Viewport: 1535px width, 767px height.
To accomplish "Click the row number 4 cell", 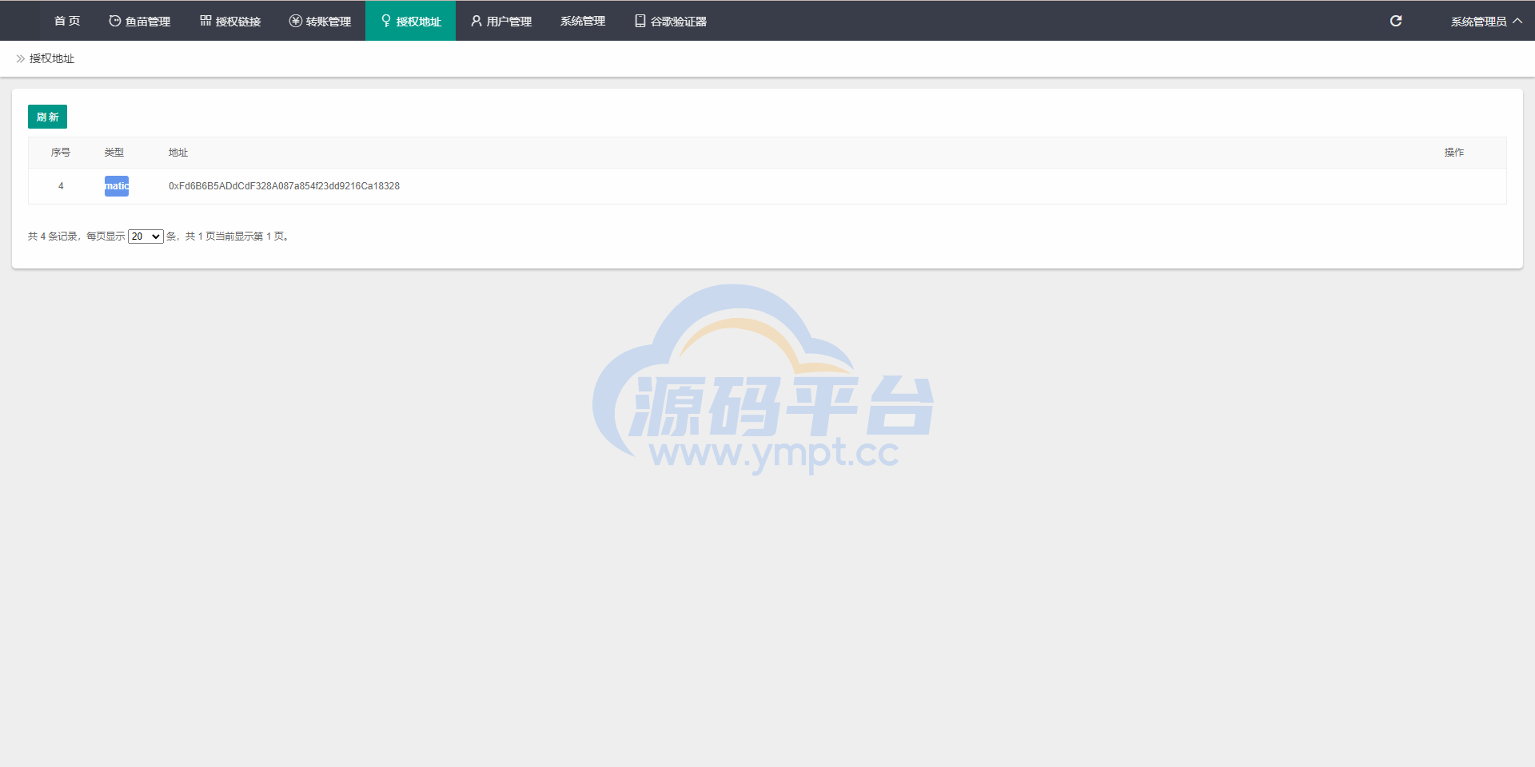I will pos(61,186).
